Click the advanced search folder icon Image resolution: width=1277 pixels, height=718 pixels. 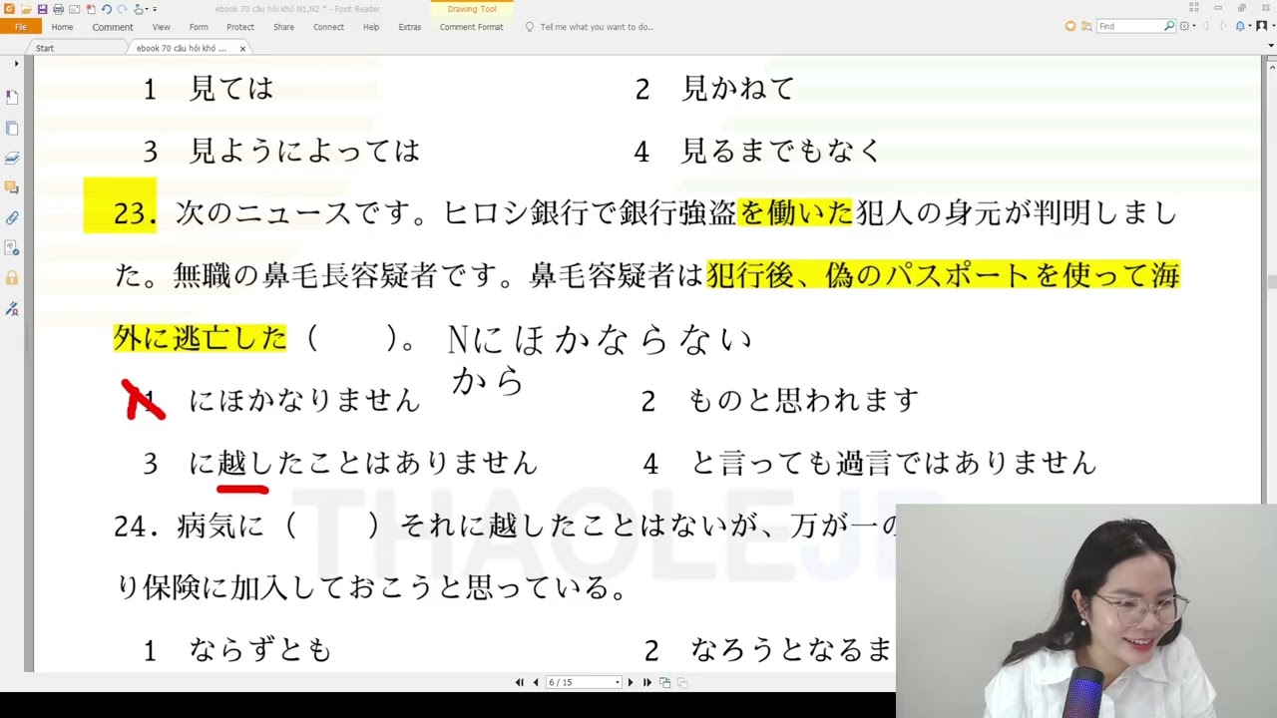[1087, 26]
